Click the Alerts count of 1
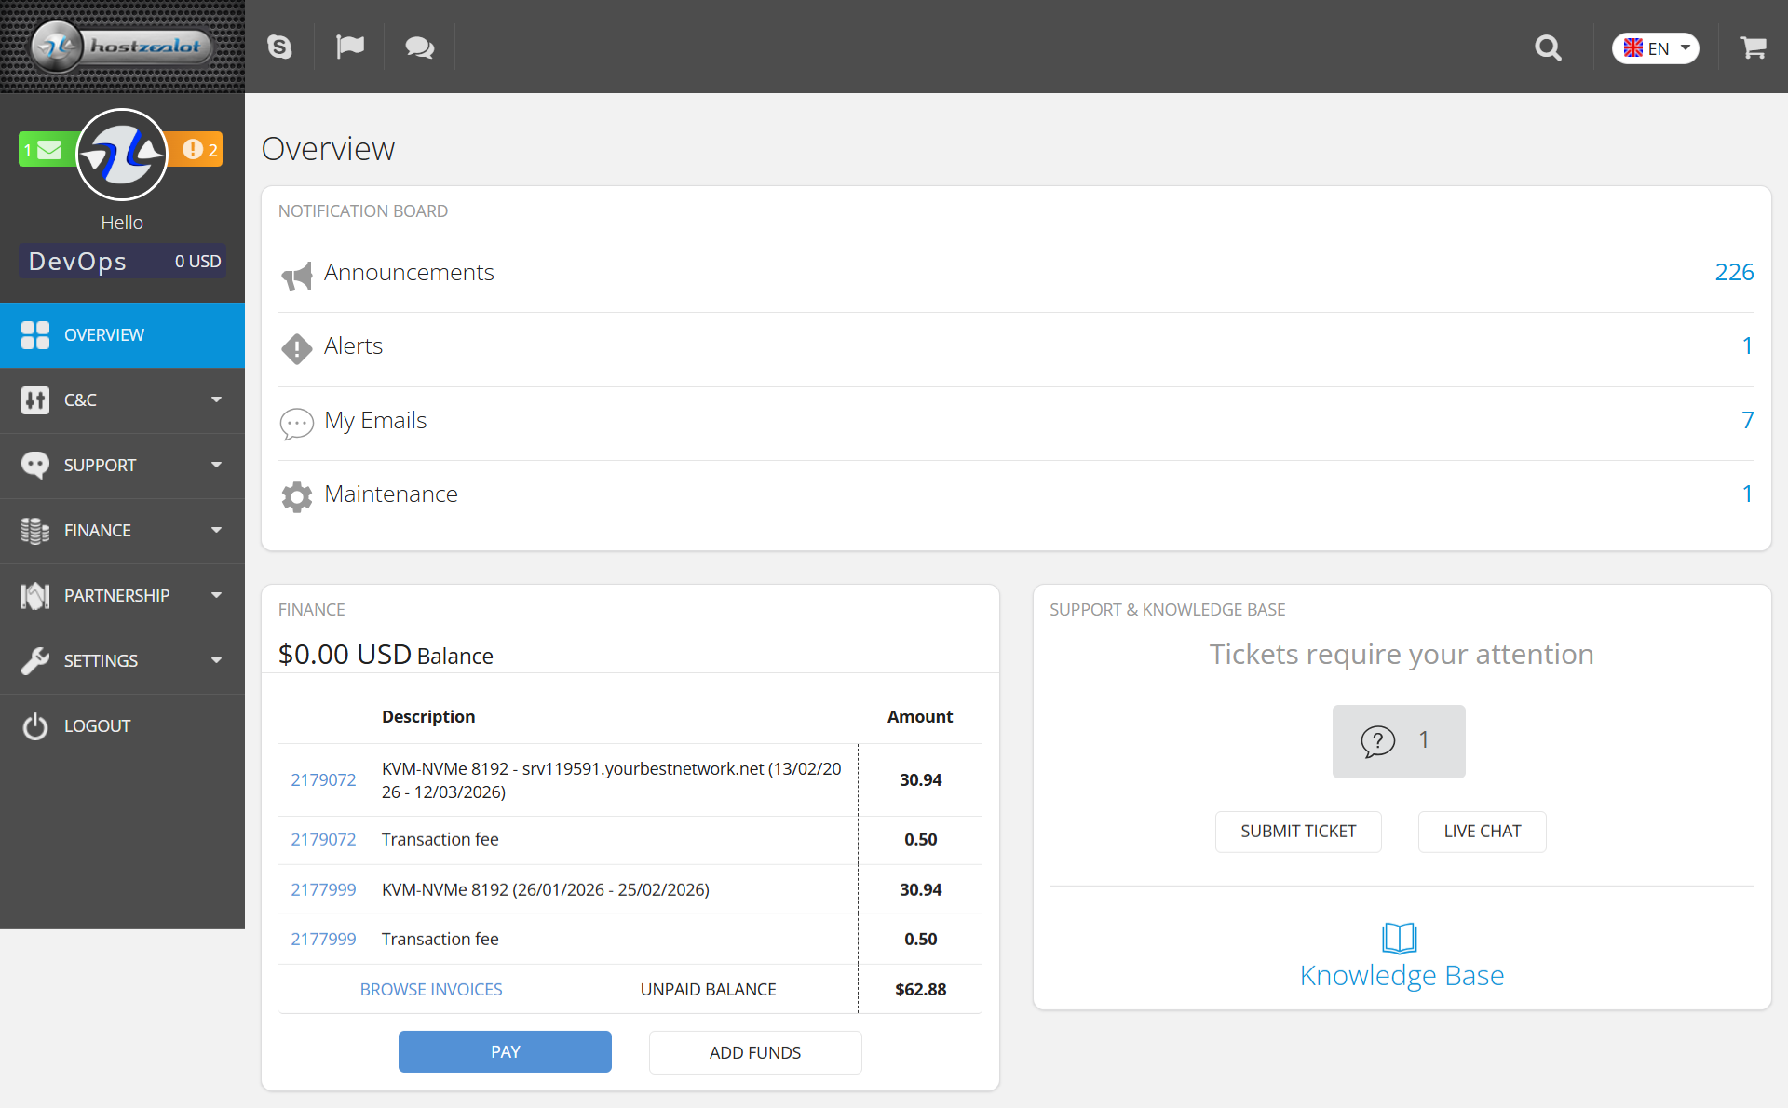Screen dimensions: 1788x1110 point(1748,346)
